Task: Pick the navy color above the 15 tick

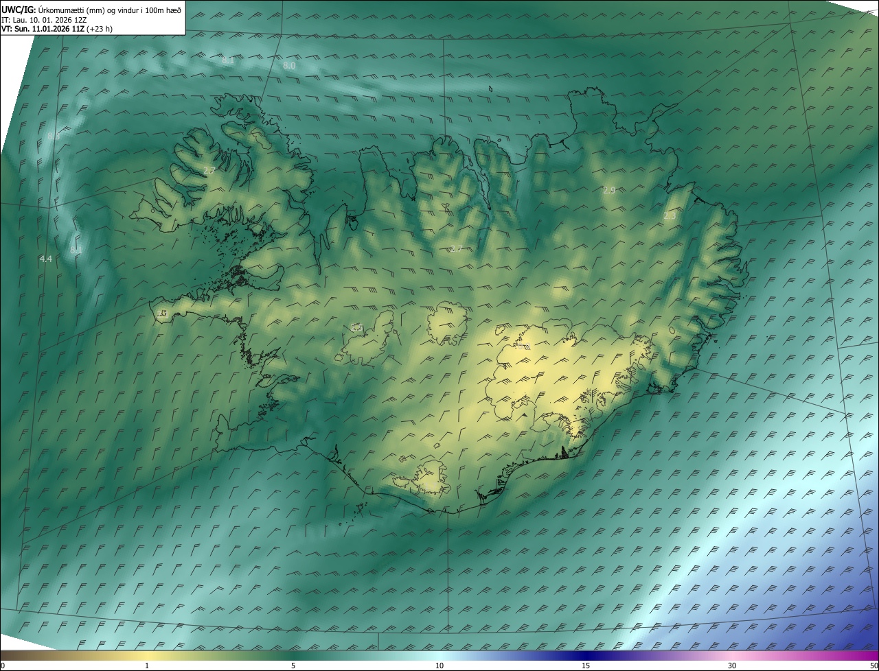Action: pos(586,655)
